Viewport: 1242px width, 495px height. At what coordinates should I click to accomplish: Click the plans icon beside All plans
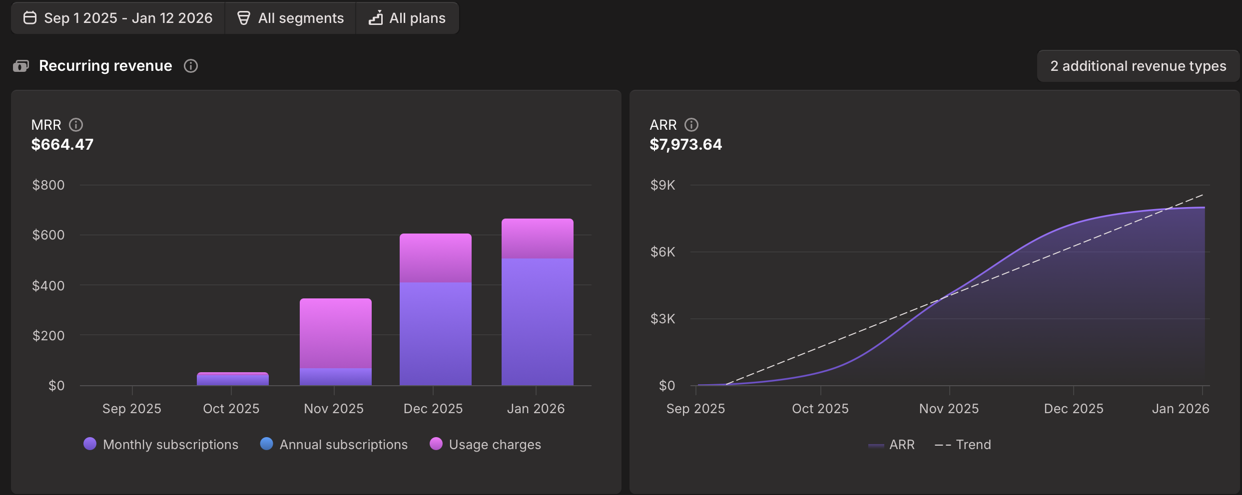tap(376, 17)
